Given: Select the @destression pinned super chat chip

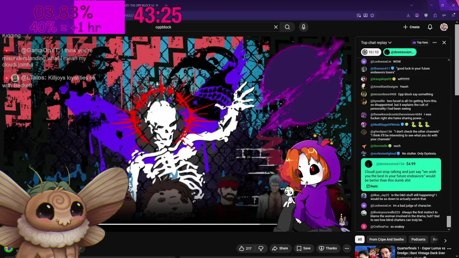Looking at the screenshot, I should click(399, 52).
